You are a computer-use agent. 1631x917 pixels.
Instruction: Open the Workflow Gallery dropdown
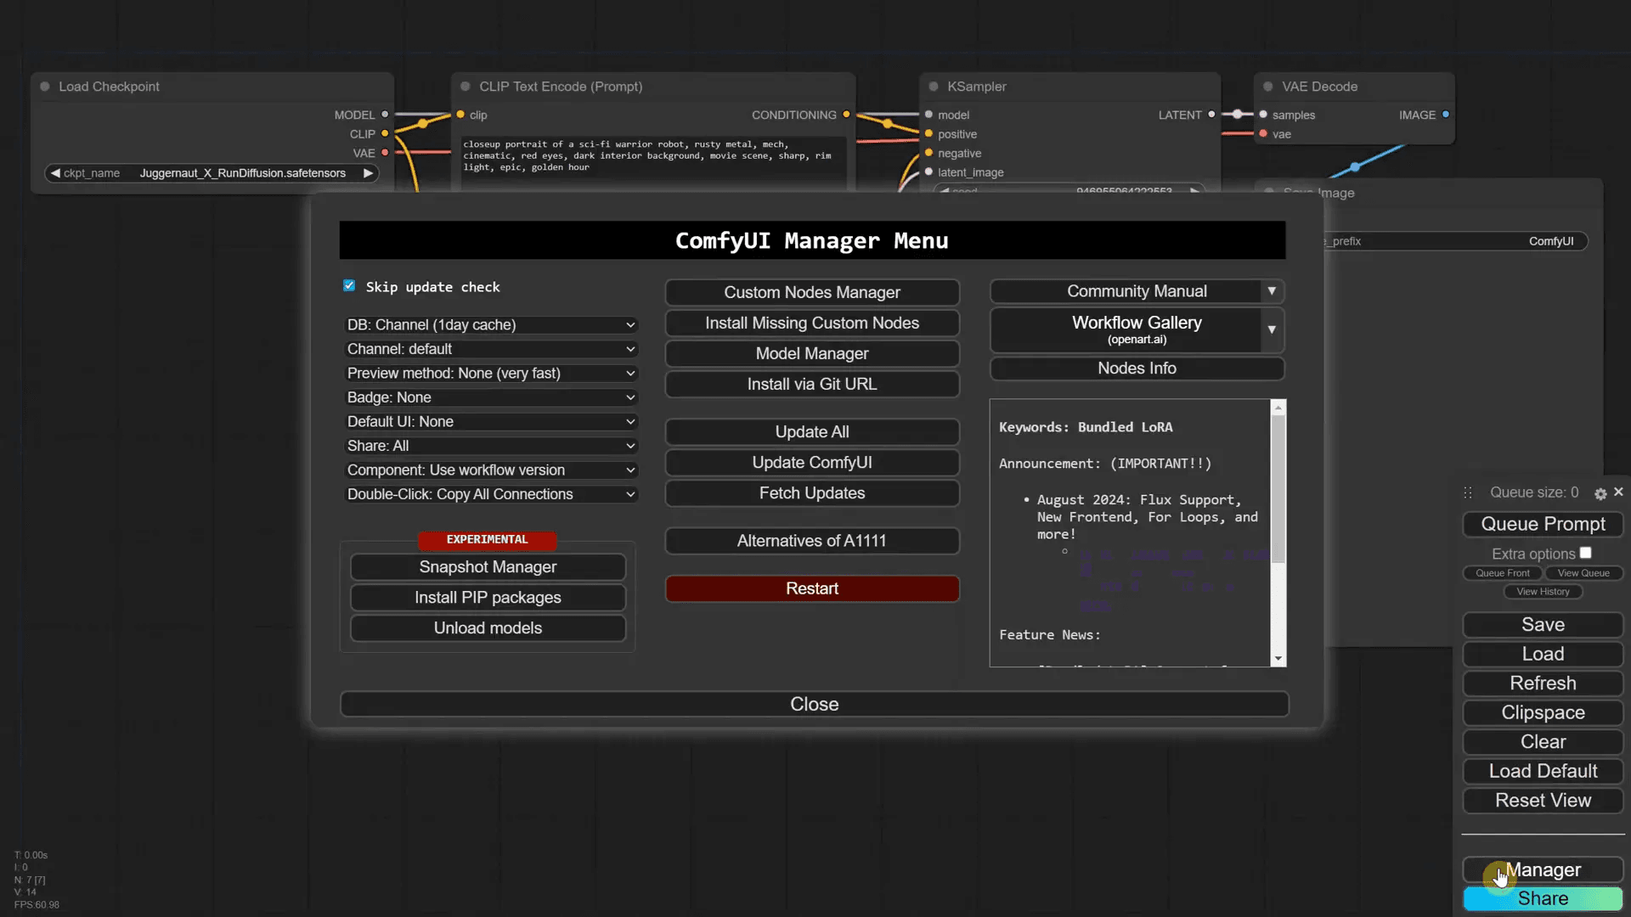(1271, 330)
